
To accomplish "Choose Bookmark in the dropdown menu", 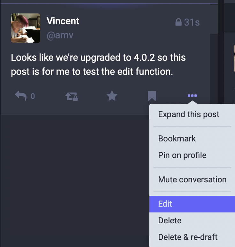I will pyautogui.click(x=177, y=139).
